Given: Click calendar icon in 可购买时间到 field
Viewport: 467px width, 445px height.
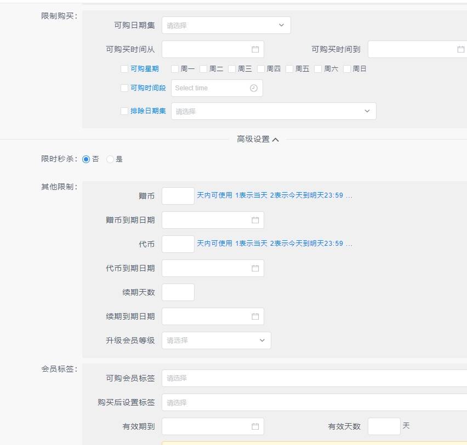Looking at the screenshot, I should coord(461,49).
